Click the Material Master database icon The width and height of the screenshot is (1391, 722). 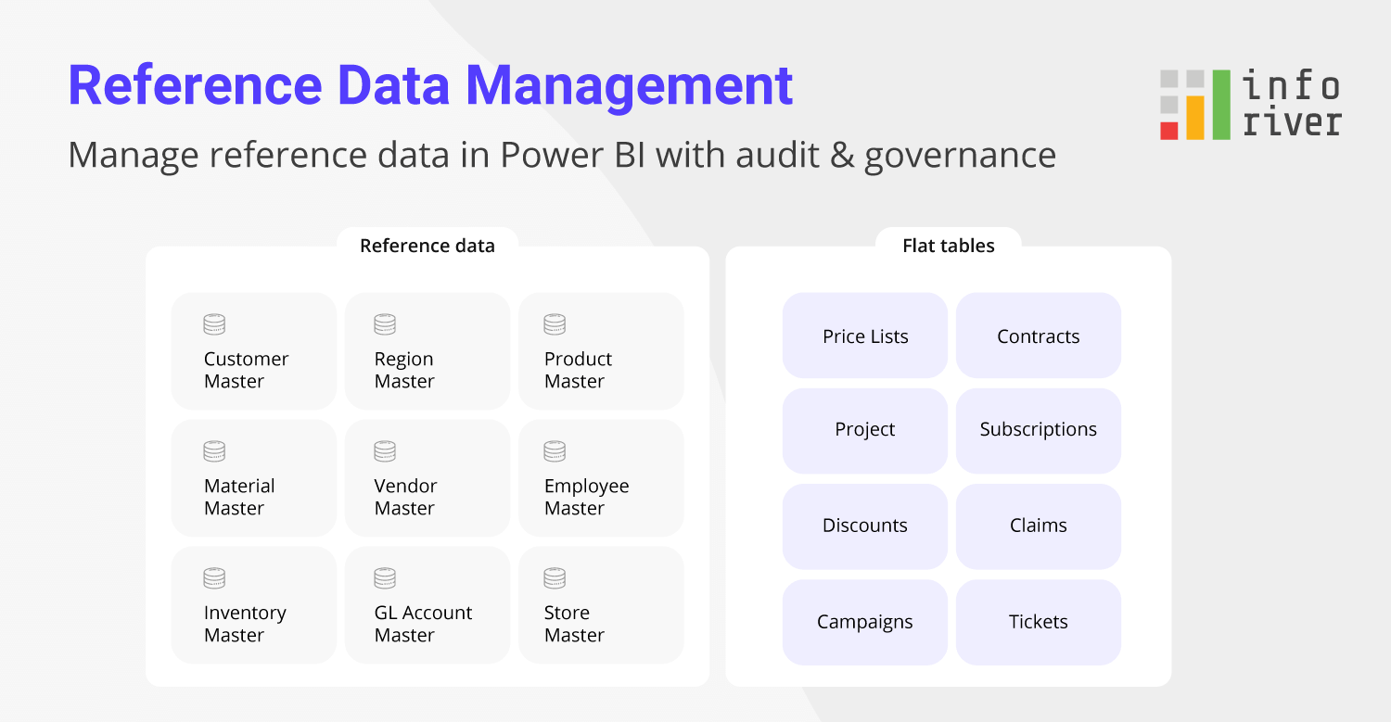tap(213, 450)
